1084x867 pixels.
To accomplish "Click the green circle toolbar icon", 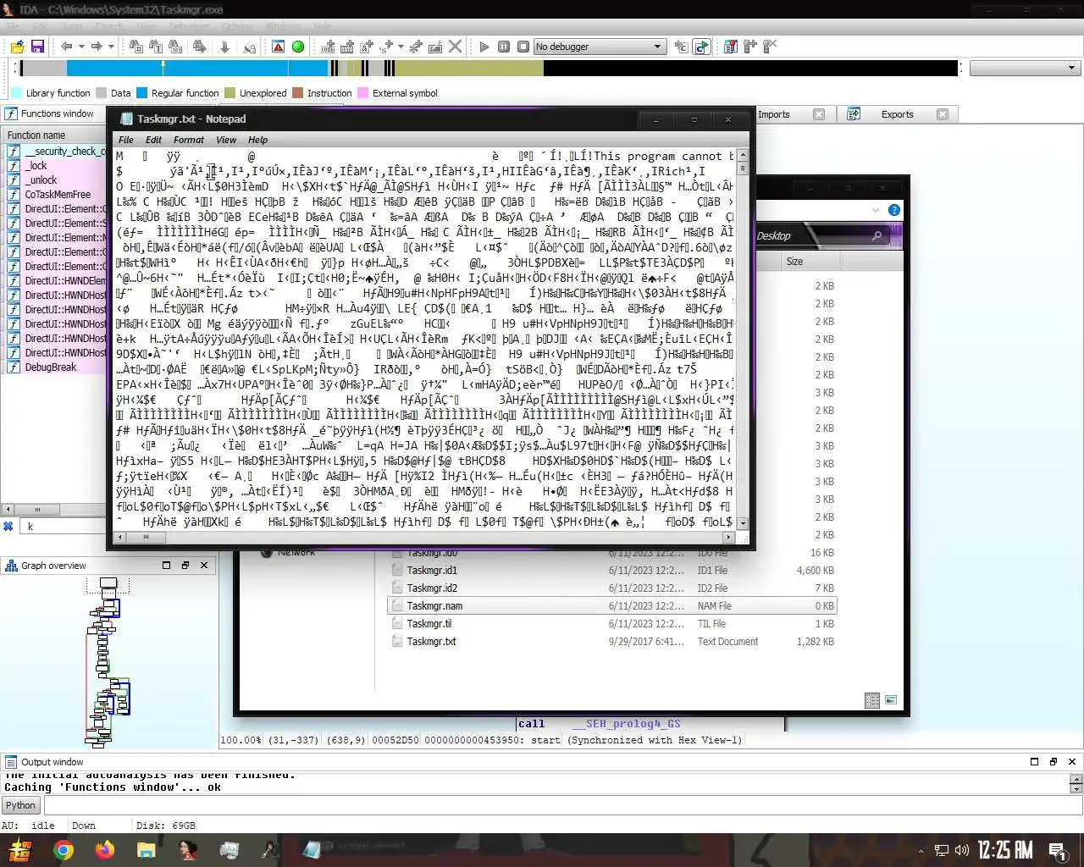I will (298, 47).
